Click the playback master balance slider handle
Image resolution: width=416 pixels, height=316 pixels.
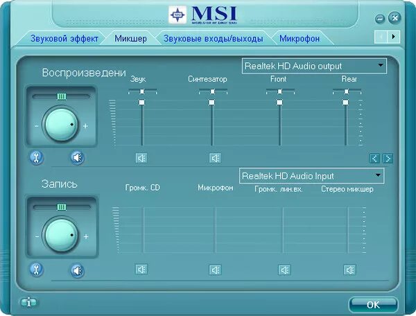point(62,96)
